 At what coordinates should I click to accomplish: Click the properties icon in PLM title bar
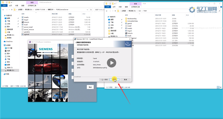point(110,4)
